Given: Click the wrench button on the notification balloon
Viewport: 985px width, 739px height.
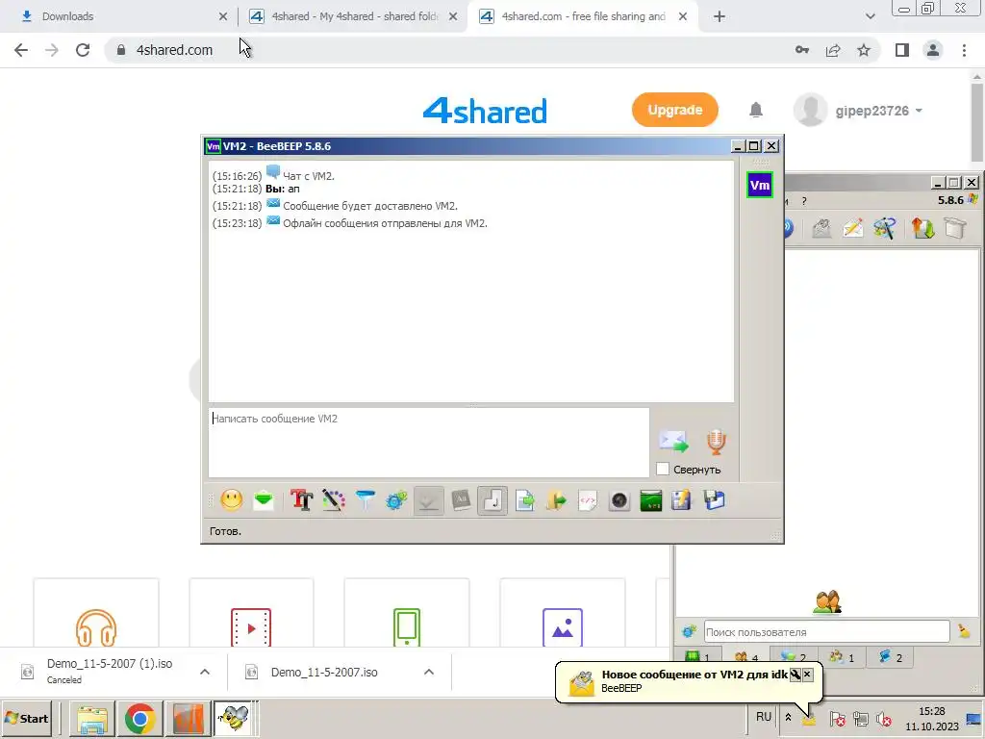Looking at the screenshot, I should [x=796, y=675].
